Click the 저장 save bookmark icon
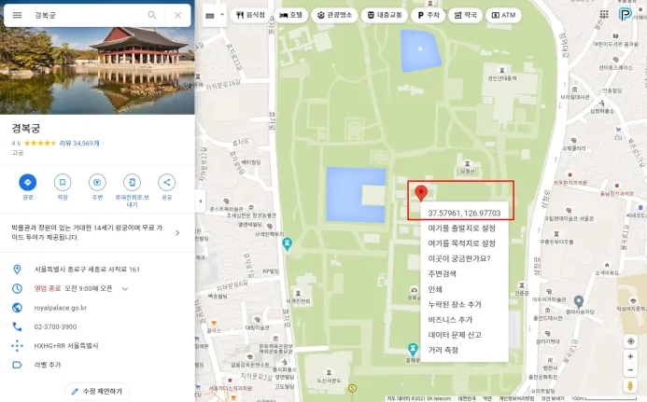Image resolution: width=647 pixels, height=402 pixels. [63, 182]
